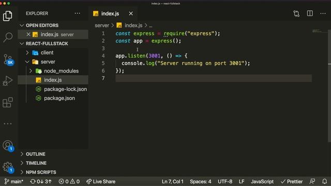Open editor more actions ellipsis
This screenshot has width=331, height=186.
click(323, 13)
